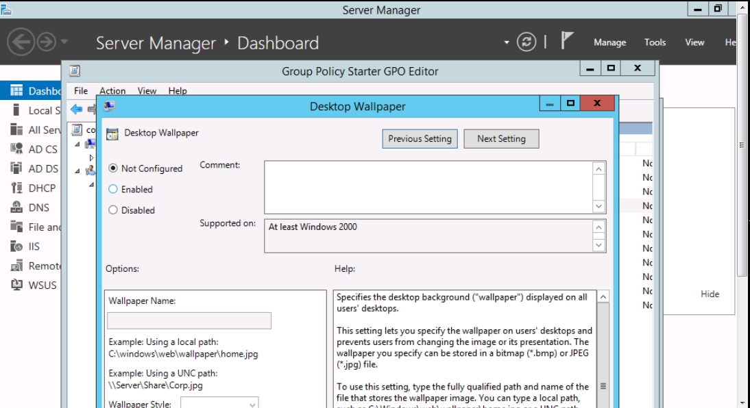750x408 pixels.
Task: Click the Server Manager vertical scrollbar thumb
Action: coord(742,146)
